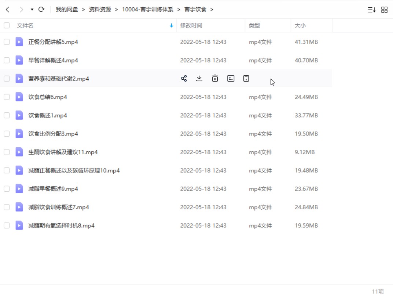Sort by 修改时间 column header
The height and width of the screenshot is (296, 393).
tap(191, 25)
